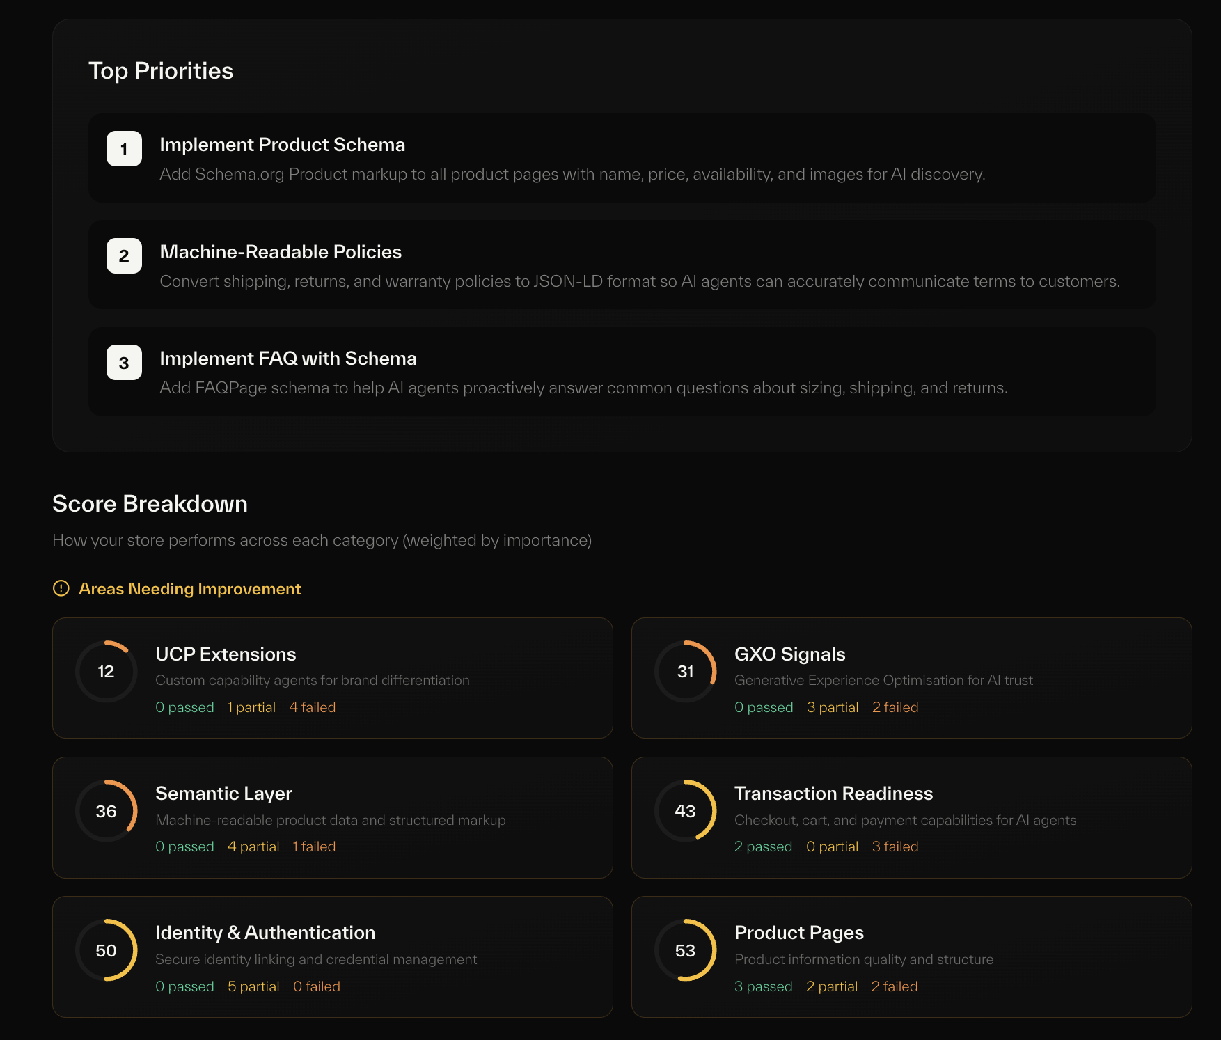This screenshot has height=1040, width=1221.
Task: Select the UCP Extensions progress ring
Action: click(x=106, y=670)
